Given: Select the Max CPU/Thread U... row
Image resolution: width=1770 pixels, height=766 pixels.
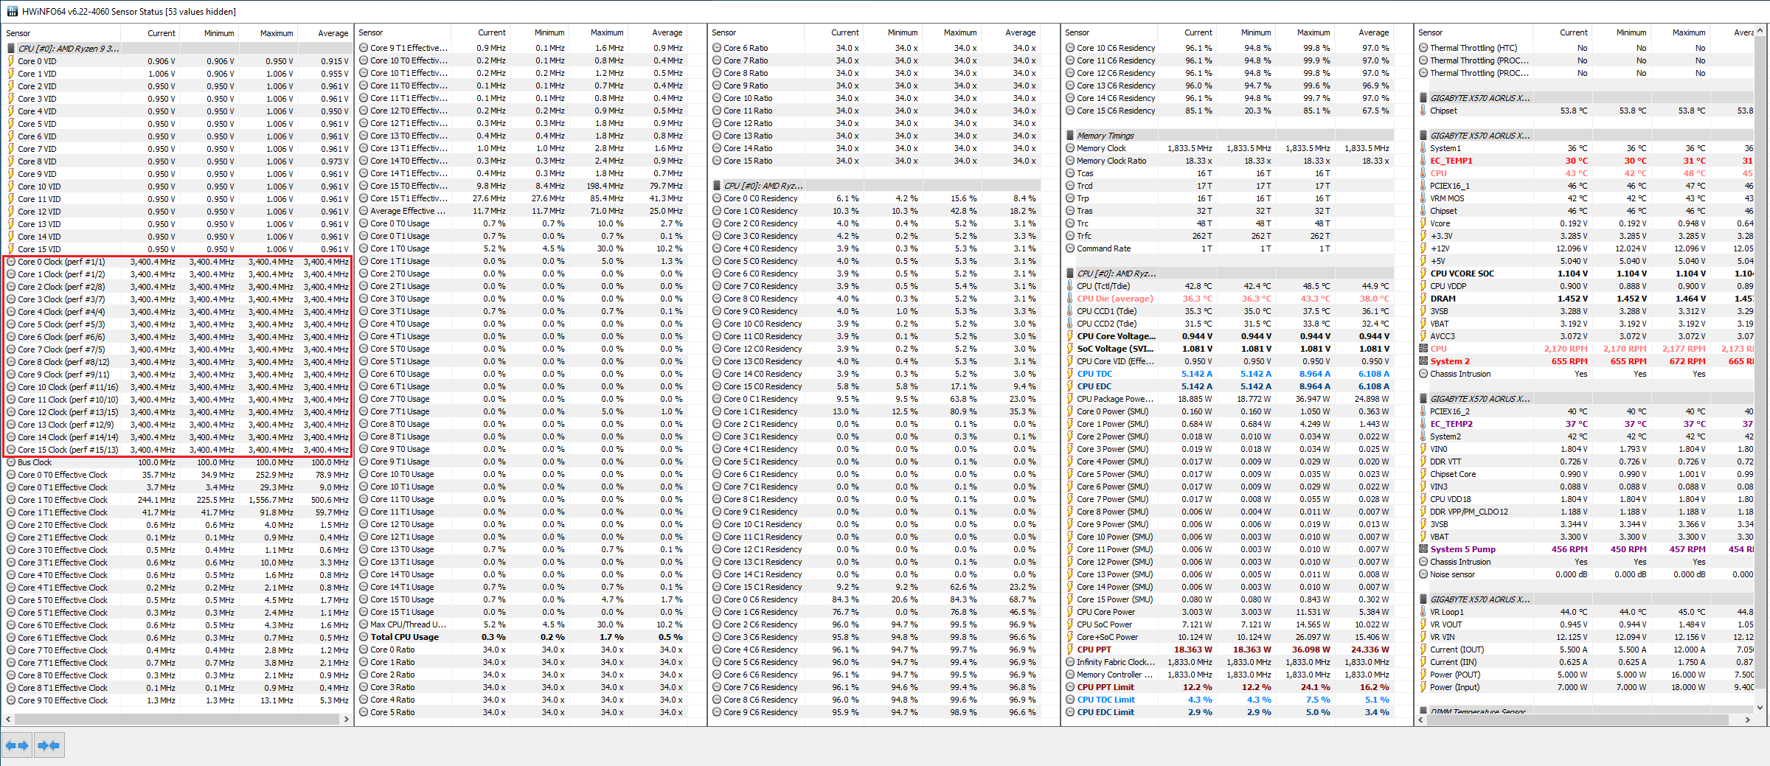Looking at the screenshot, I should pos(522,624).
